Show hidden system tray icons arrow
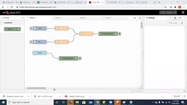Screen dimensions: 187x105 [153, 102]
